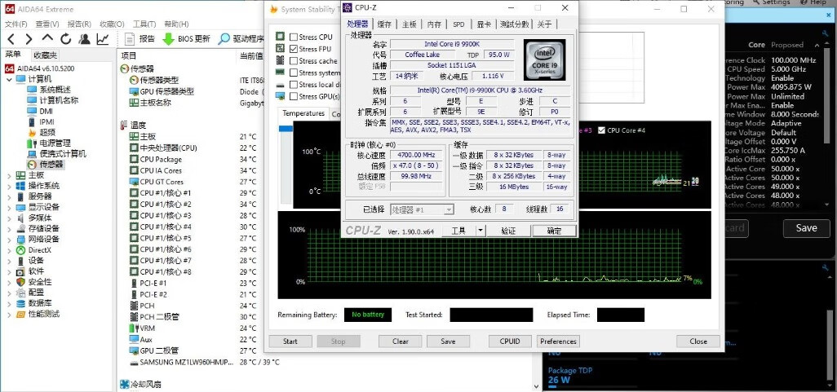Viewport: 837px width, 392px height.
Task: Uncheck Stress FPU checkbox
Action: 294,49
